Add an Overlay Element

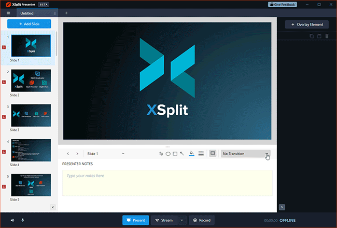pos(307,24)
